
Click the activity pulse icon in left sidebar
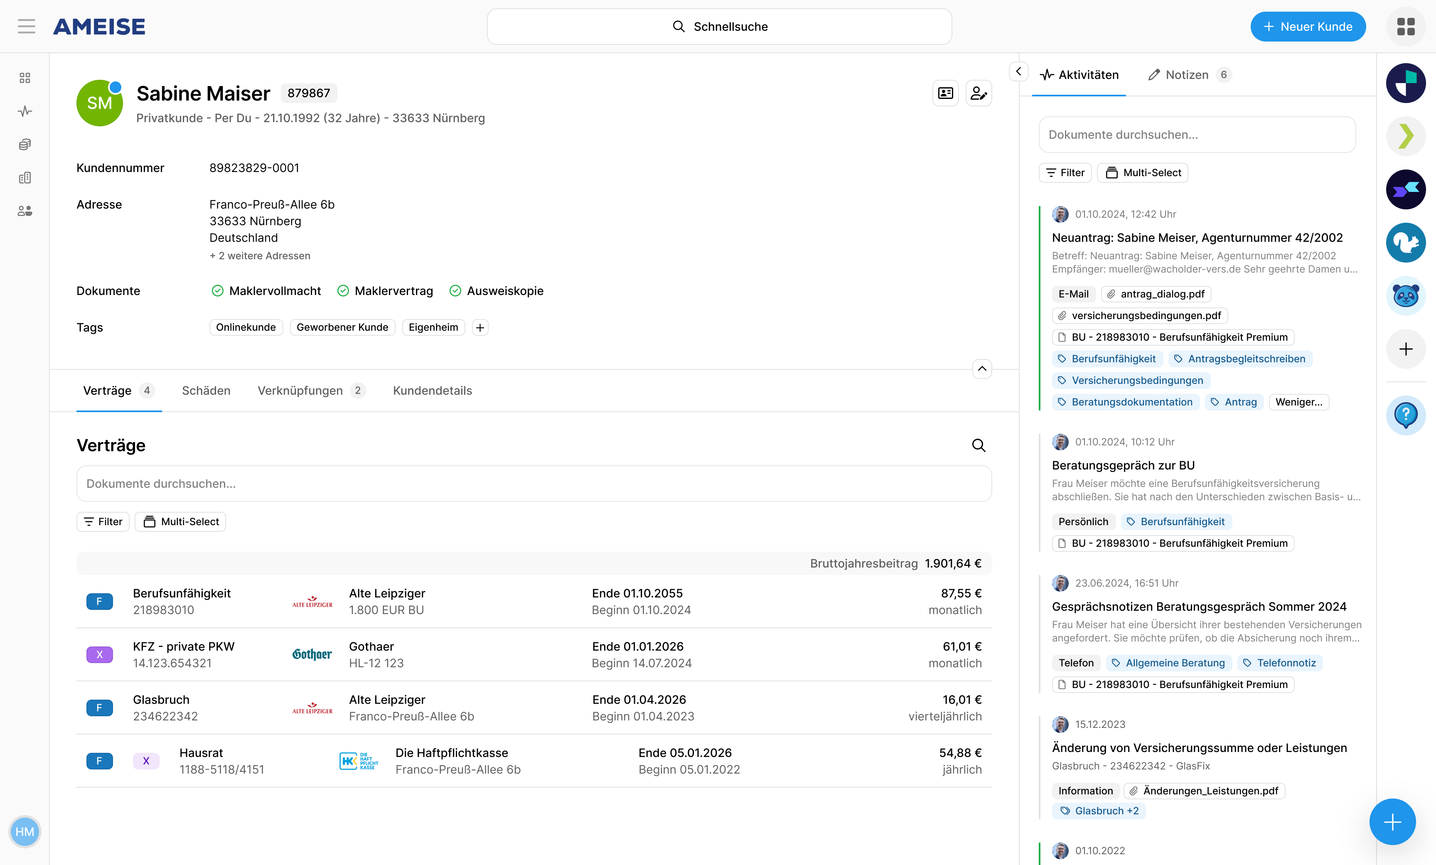[25, 111]
